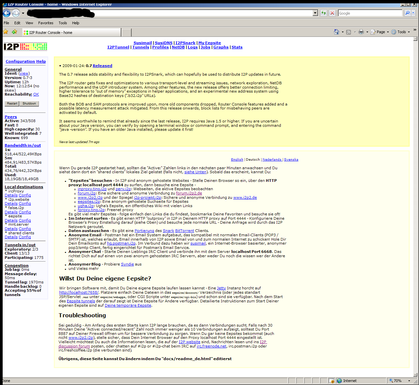Image resolution: width=419 pixels, height=385 pixels.
Task: Print using the printer icon
Action: click(361, 32)
